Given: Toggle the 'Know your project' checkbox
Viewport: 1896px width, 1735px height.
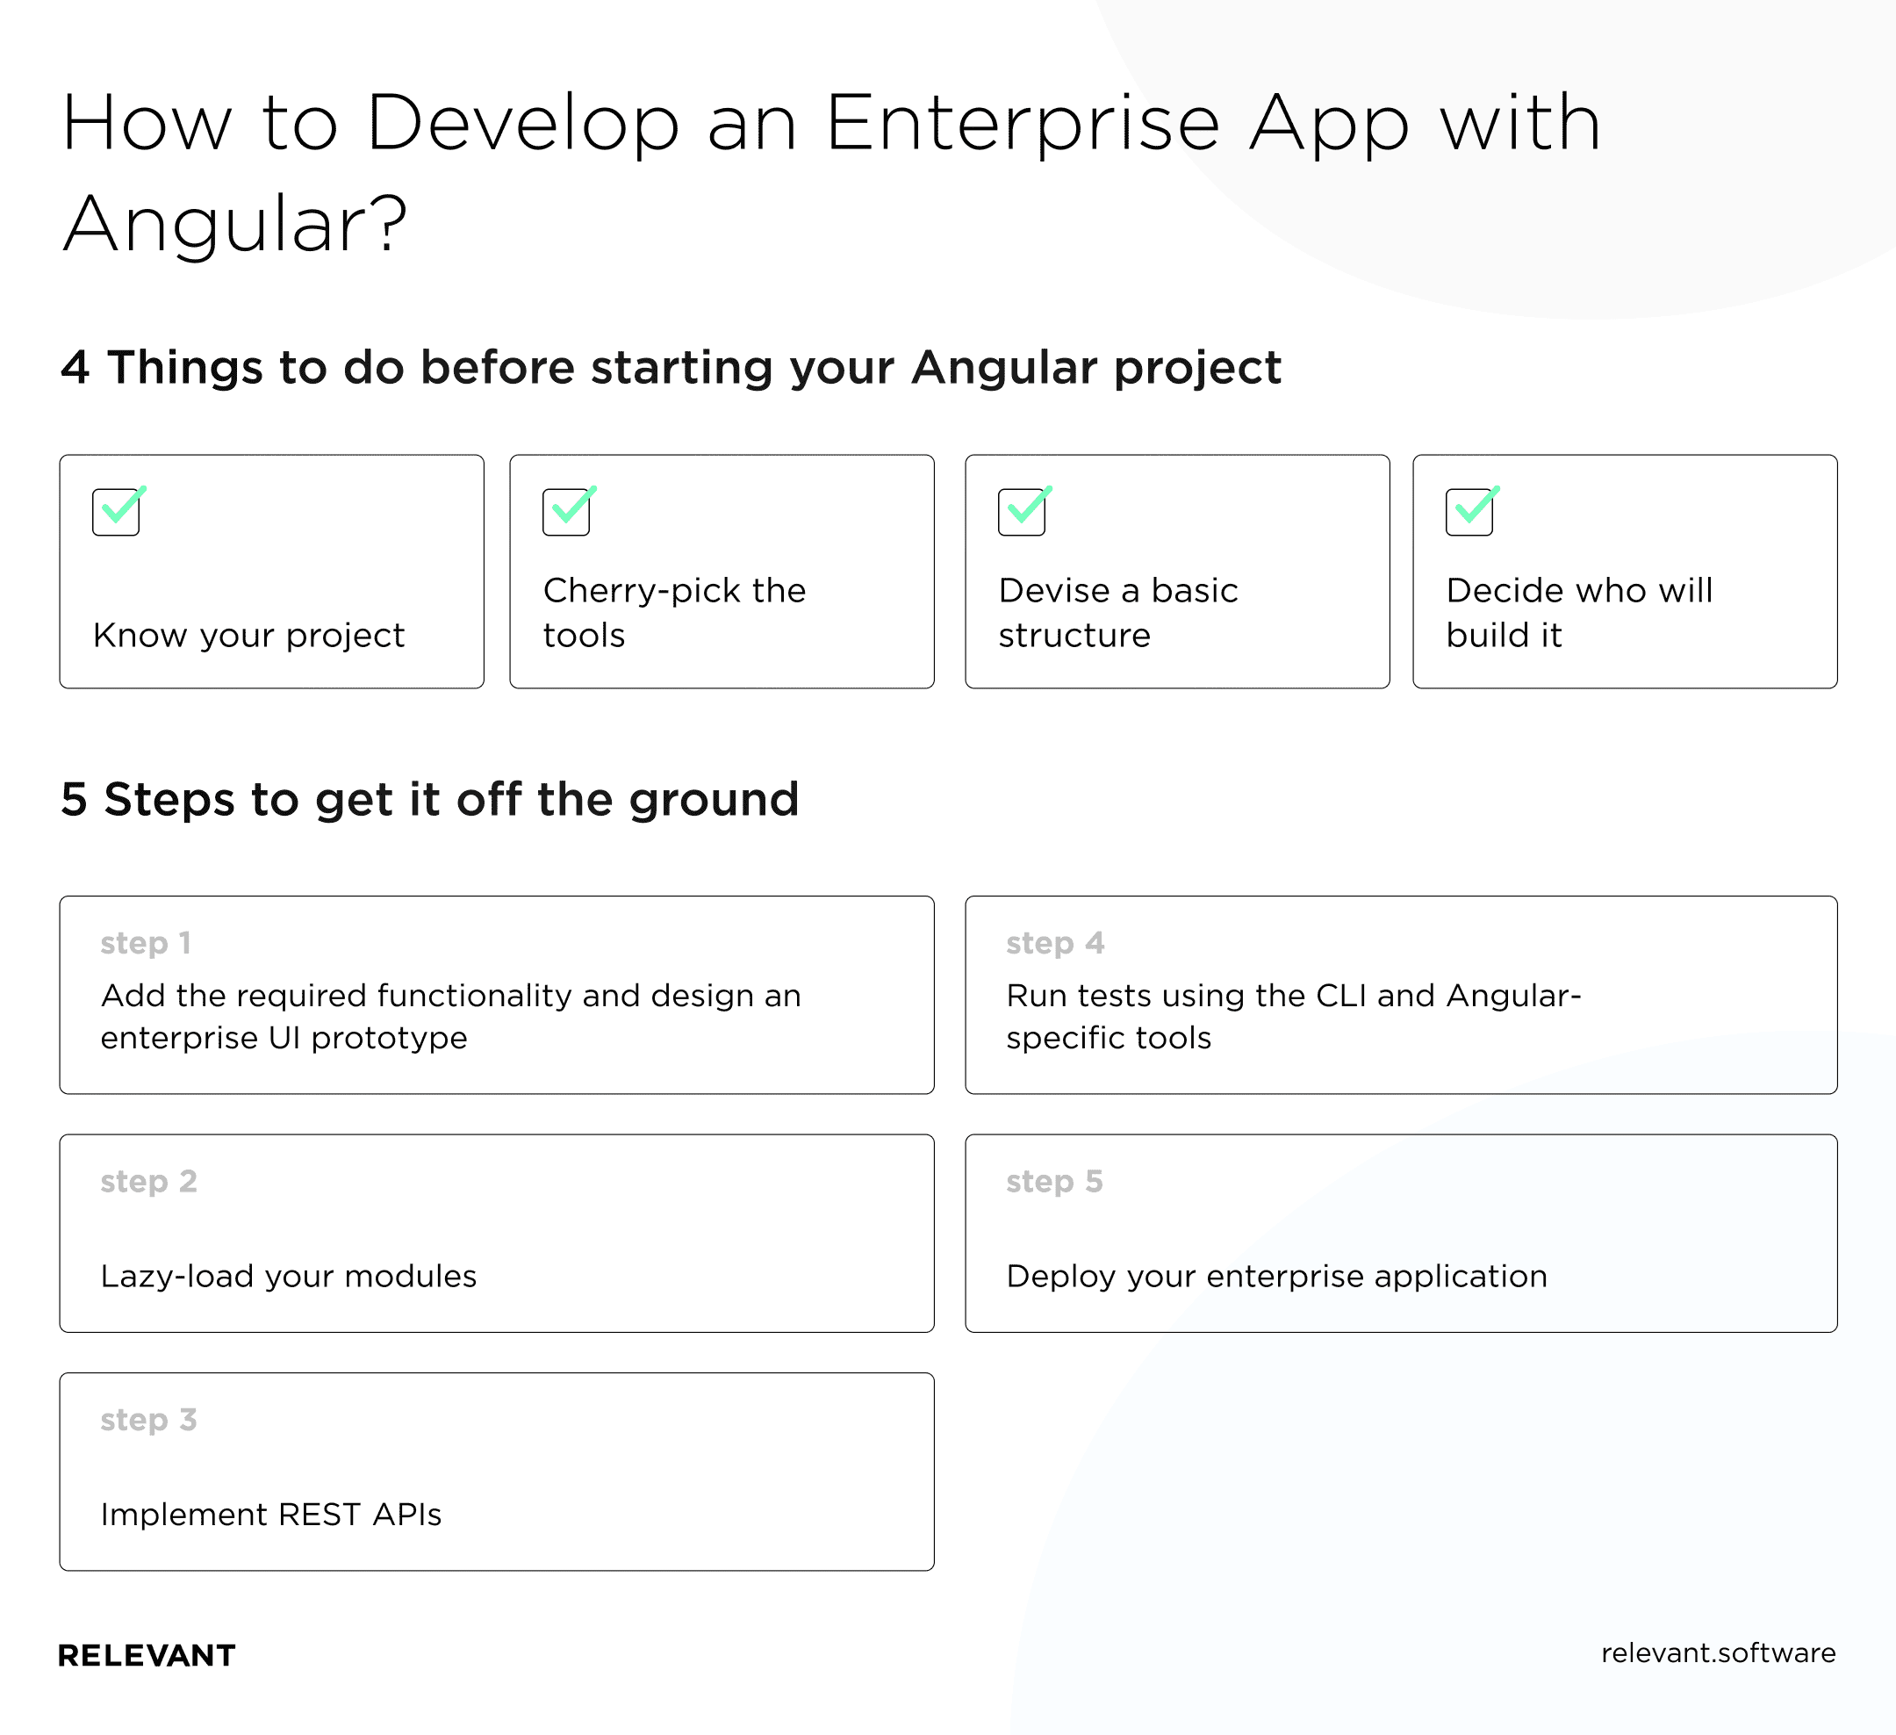Looking at the screenshot, I should (117, 511).
